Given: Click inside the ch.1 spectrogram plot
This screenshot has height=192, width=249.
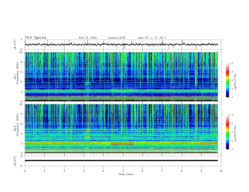Looking at the screenshot, I should click(121, 77).
